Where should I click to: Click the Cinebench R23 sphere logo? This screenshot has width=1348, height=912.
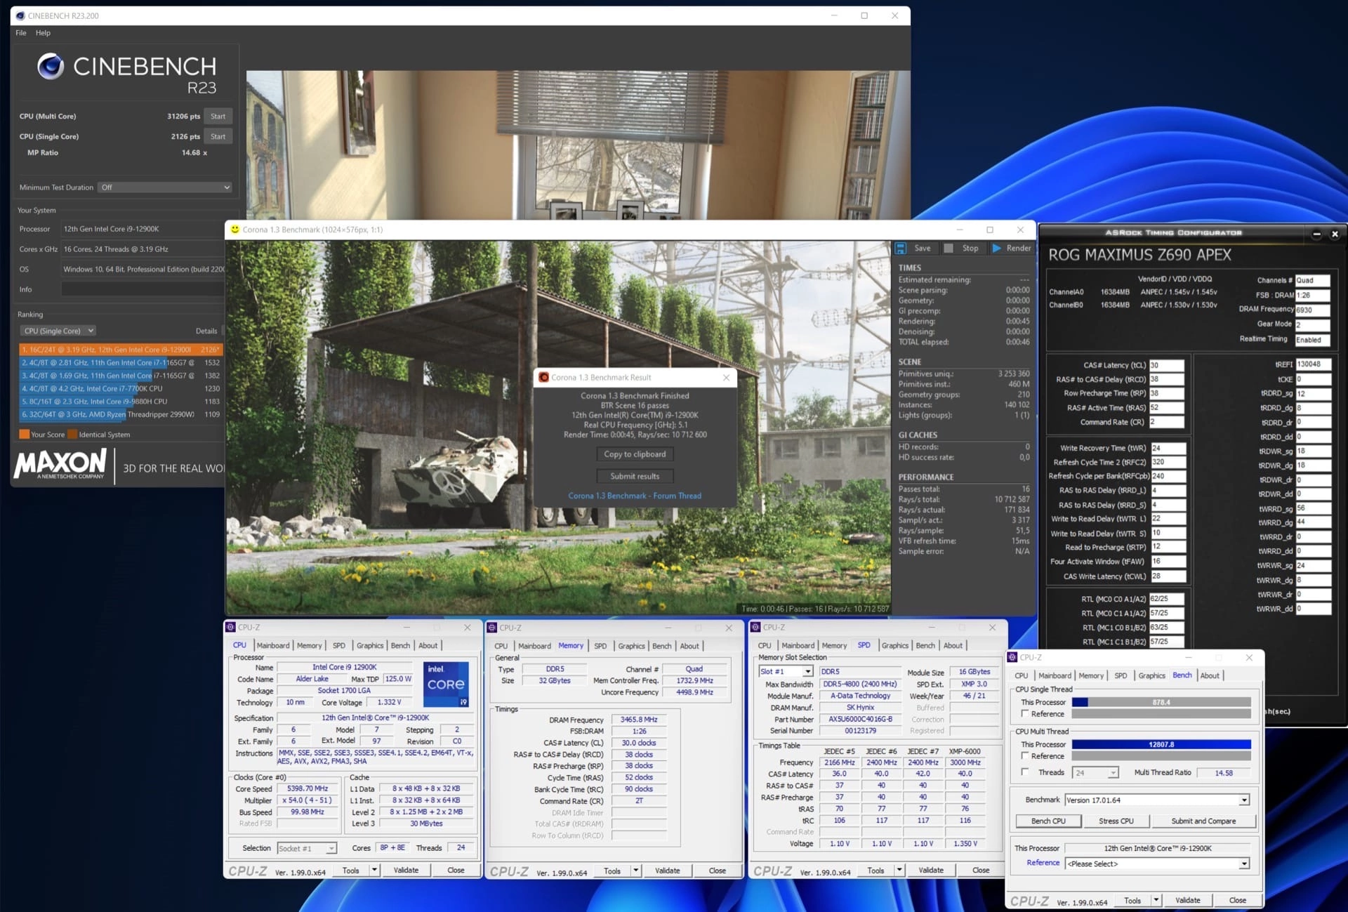click(51, 67)
